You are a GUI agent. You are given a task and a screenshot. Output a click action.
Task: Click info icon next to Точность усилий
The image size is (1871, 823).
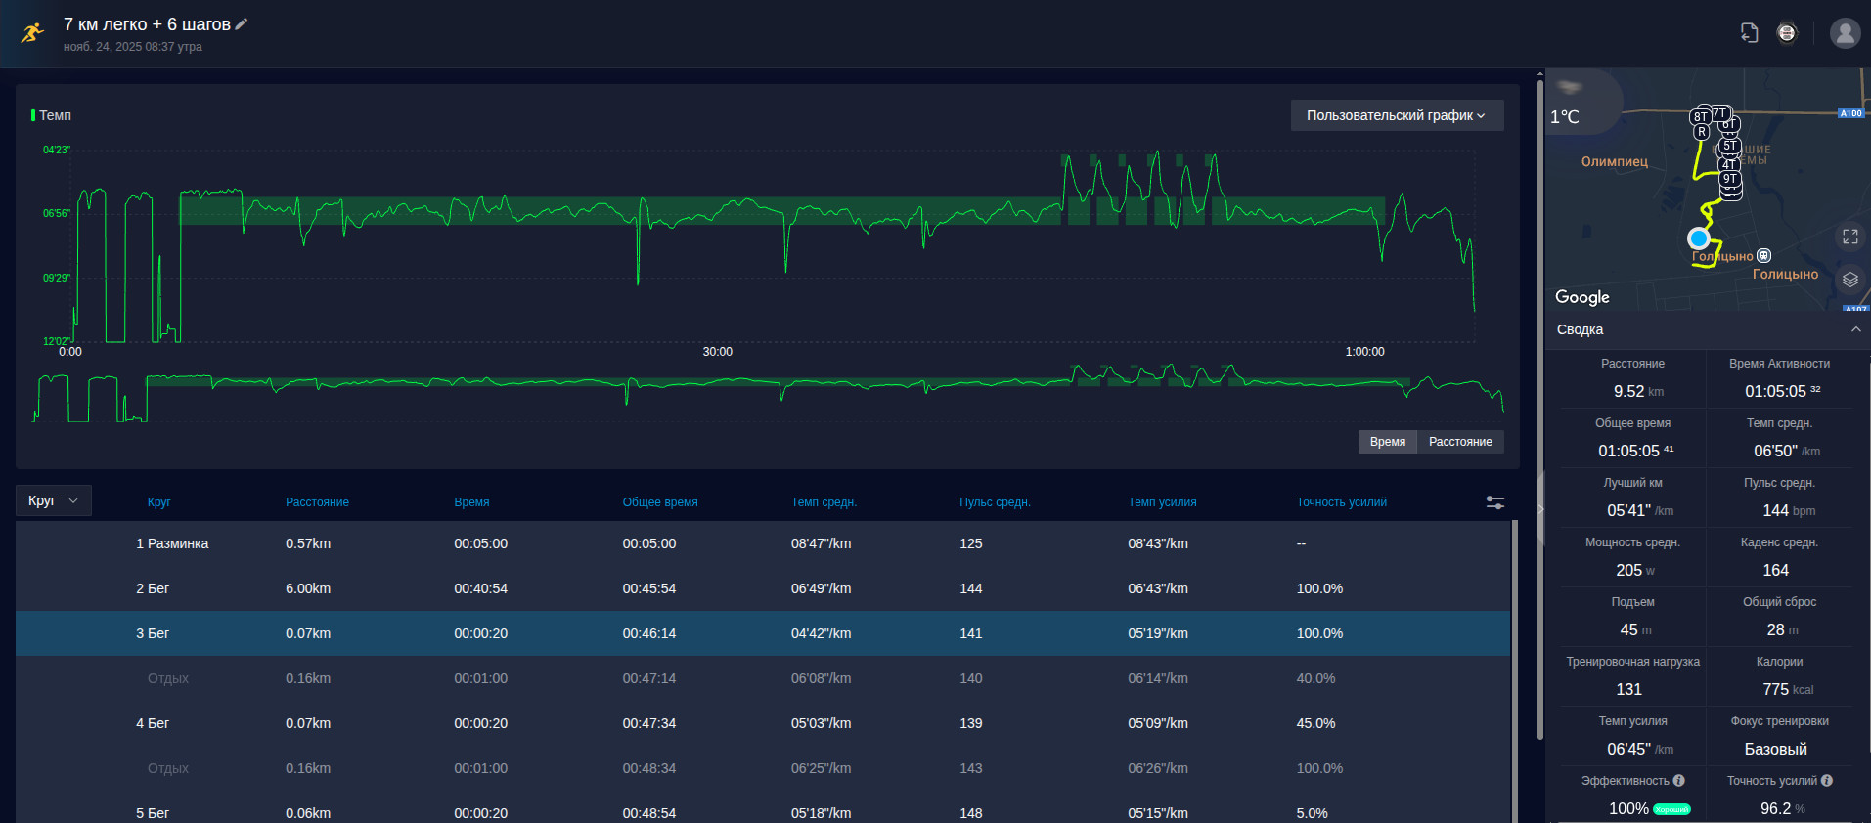[1827, 780]
